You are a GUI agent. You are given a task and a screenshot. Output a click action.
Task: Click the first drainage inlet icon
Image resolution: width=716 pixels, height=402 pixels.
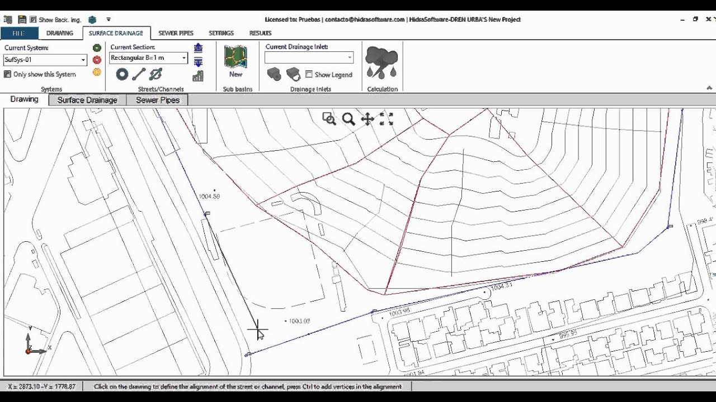pos(274,74)
